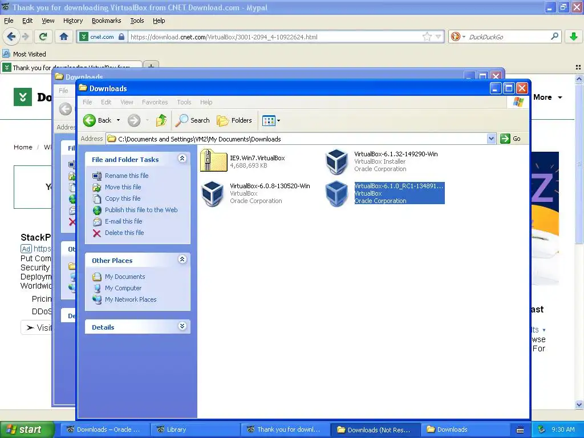Click the Mypal browser back arrow

point(11,36)
